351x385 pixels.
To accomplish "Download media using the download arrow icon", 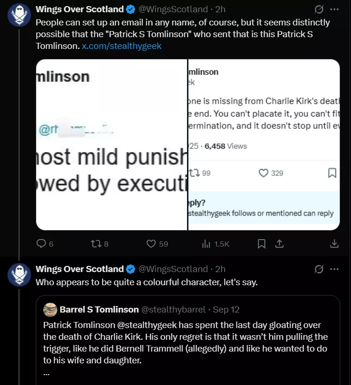I will coord(335,244).
